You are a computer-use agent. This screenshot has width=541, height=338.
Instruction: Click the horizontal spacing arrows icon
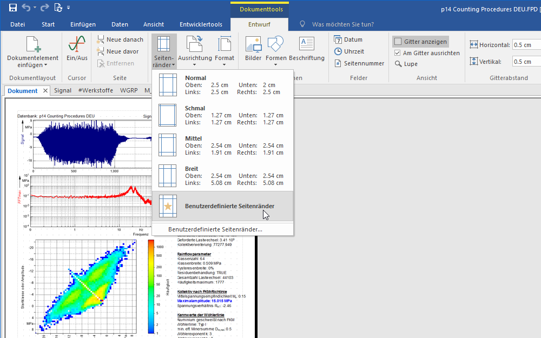pyautogui.click(x=473, y=44)
